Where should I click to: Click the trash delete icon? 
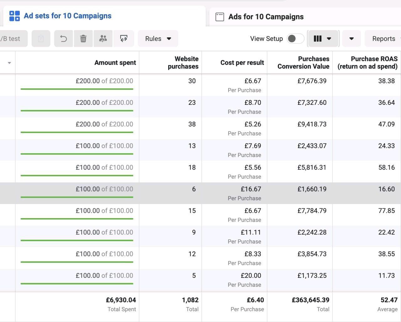point(83,39)
